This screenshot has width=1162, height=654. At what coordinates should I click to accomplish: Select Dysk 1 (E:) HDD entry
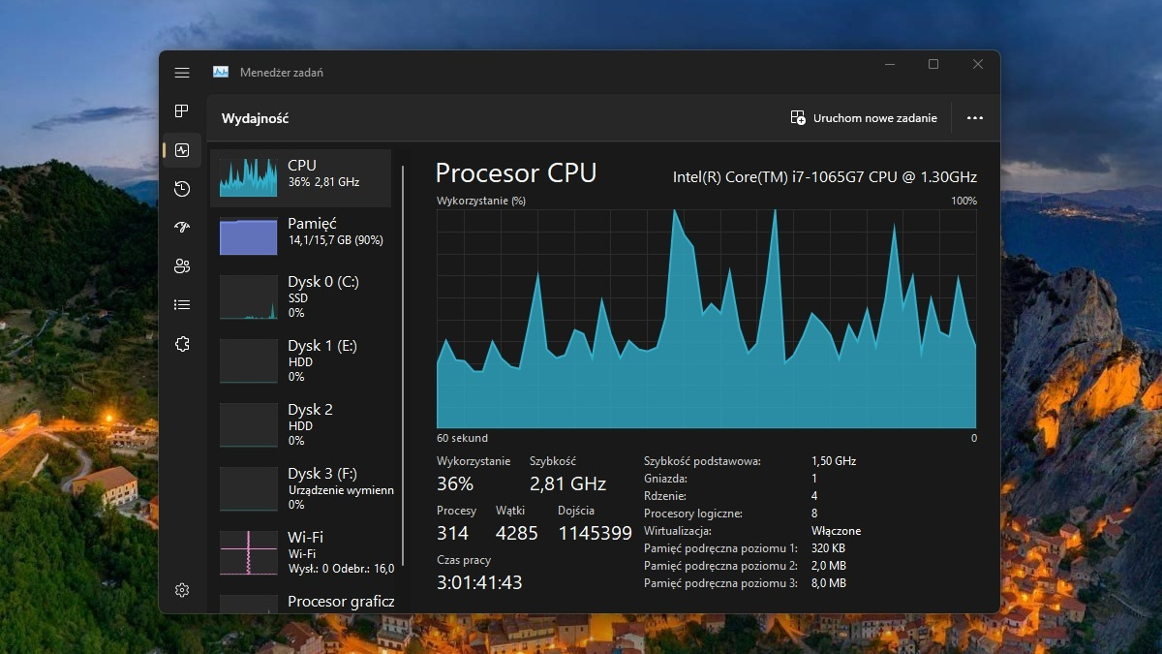301,360
